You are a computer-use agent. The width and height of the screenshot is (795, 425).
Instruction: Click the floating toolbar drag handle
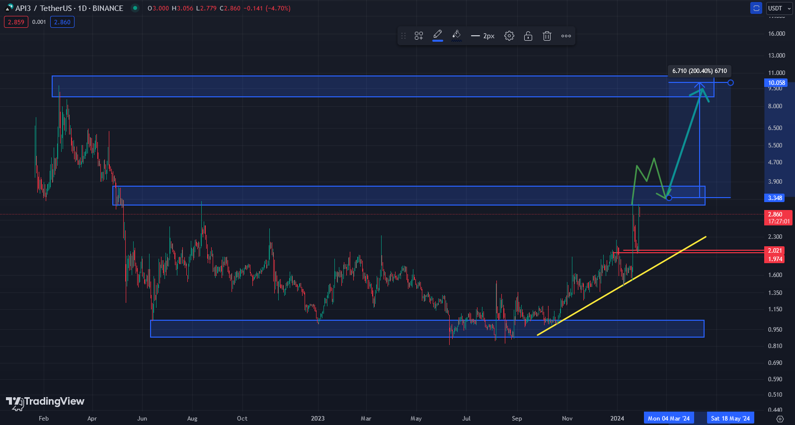tap(403, 36)
